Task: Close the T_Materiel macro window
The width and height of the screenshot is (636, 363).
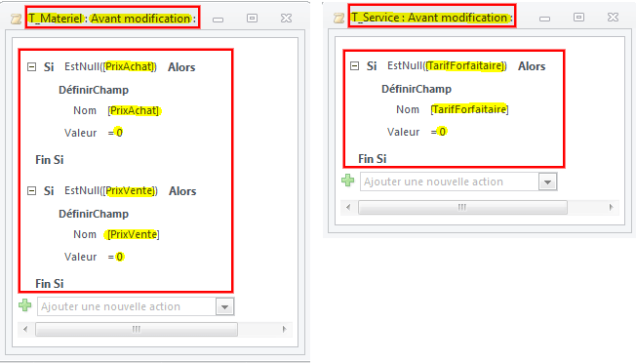Action: click(x=286, y=18)
